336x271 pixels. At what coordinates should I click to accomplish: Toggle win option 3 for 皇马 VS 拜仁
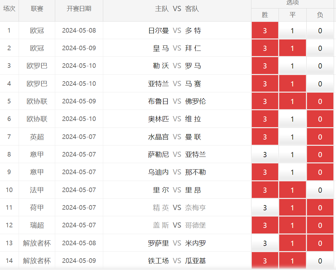265,48
